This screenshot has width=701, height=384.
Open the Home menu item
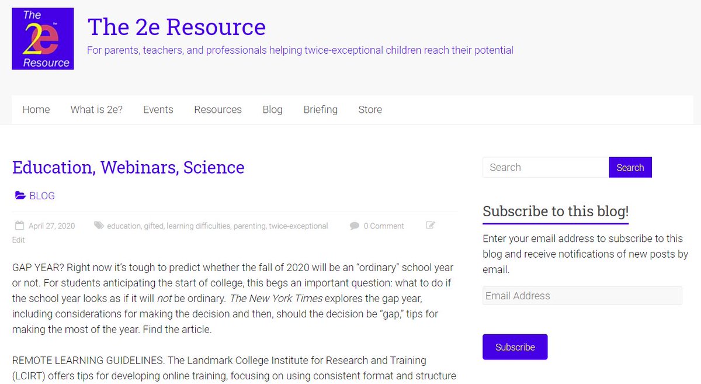click(36, 109)
